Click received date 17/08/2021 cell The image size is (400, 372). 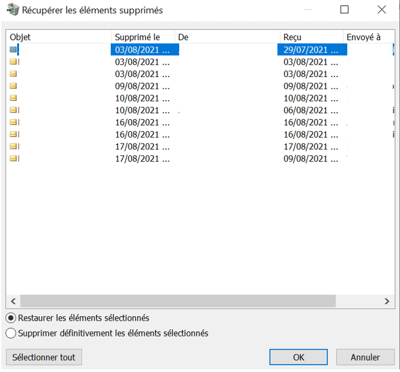coord(311,147)
